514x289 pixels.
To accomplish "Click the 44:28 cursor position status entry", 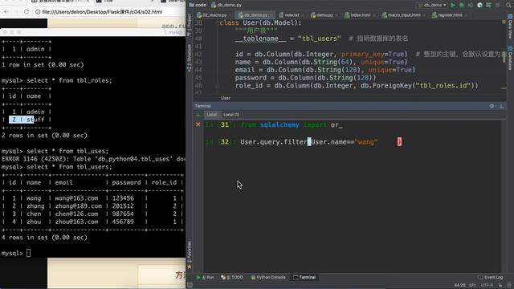I will pos(459,285).
